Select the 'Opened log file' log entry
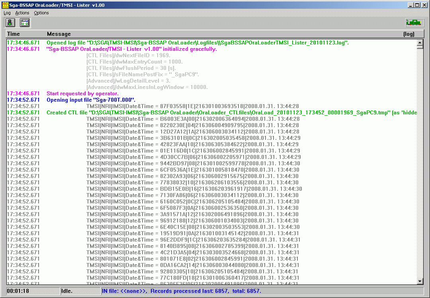Image resolution: width=430 pixels, height=298 pixels. 197,43
